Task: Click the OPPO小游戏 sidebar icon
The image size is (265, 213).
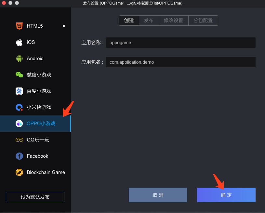Action: 19,124
